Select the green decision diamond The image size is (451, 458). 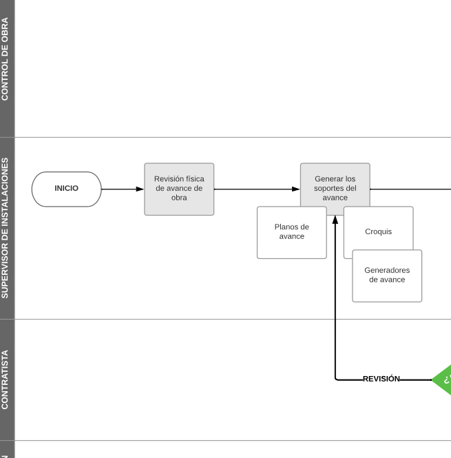click(x=443, y=379)
